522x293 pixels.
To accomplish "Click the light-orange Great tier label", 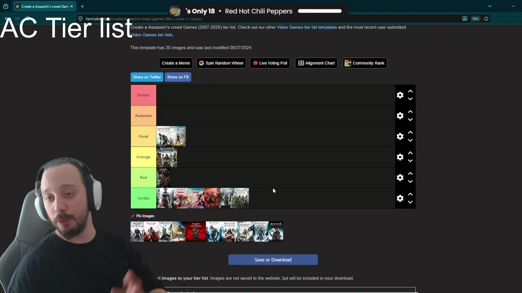I will coord(144,136).
